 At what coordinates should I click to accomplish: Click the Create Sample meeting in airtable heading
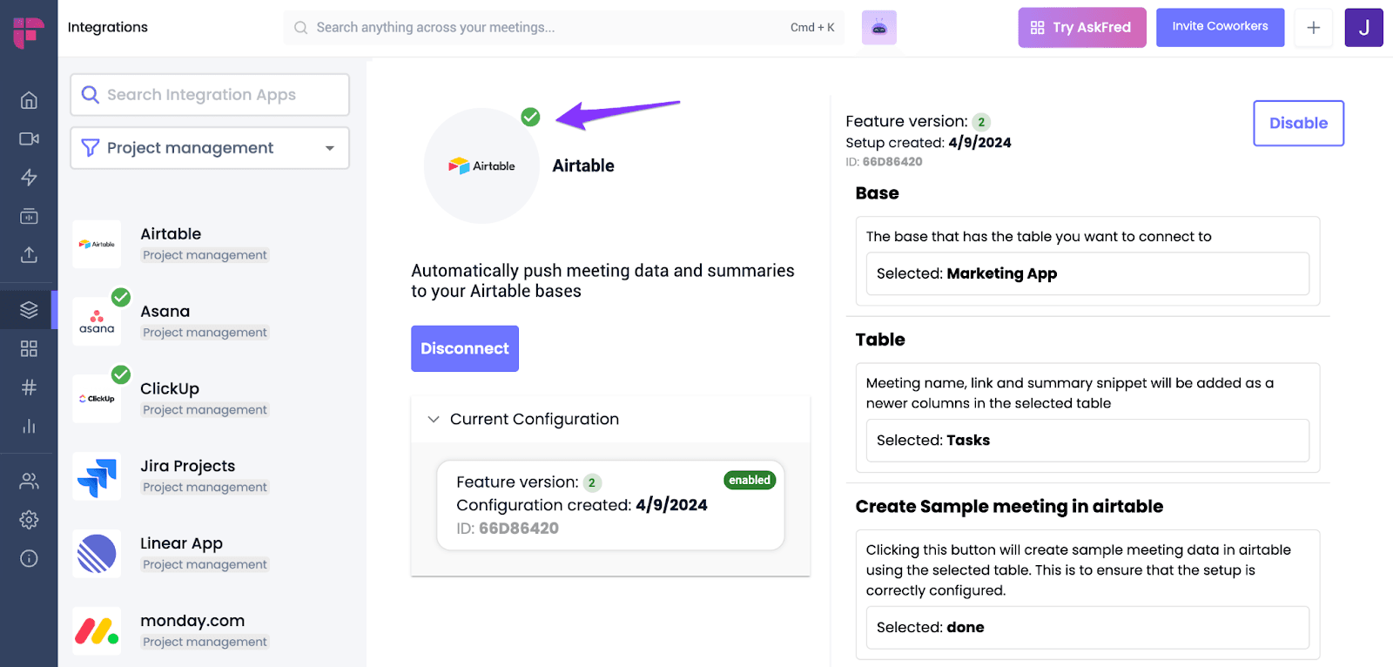[1009, 507]
